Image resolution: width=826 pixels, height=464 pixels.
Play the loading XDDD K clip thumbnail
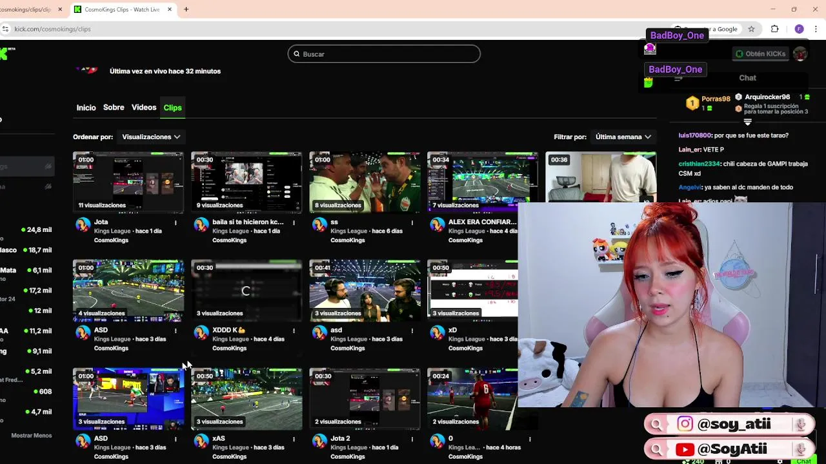click(x=247, y=291)
